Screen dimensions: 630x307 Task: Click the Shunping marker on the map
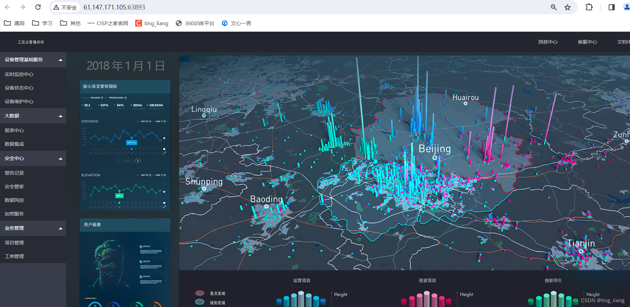[204, 189]
